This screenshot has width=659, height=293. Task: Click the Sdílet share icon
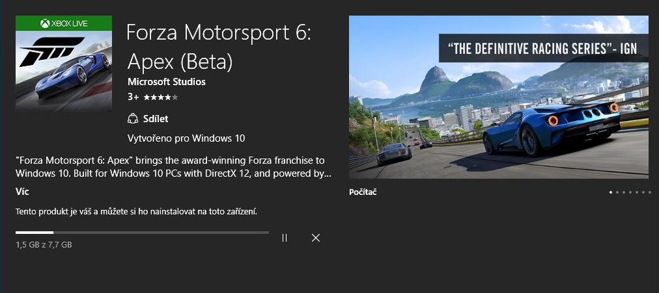(x=133, y=119)
